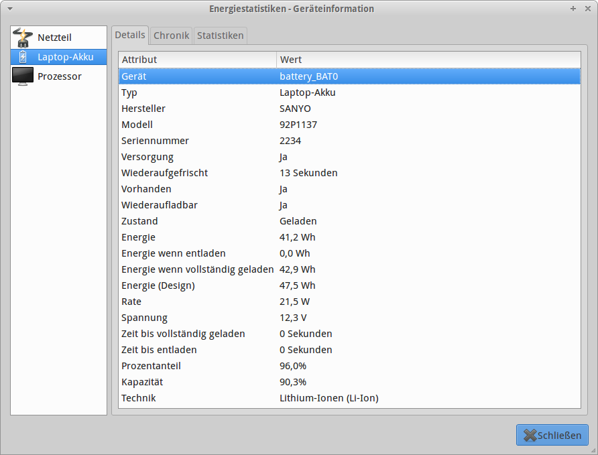The height and width of the screenshot is (455, 598).
Task: Select the Hersteller SANYO row
Action: (x=349, y=109)
